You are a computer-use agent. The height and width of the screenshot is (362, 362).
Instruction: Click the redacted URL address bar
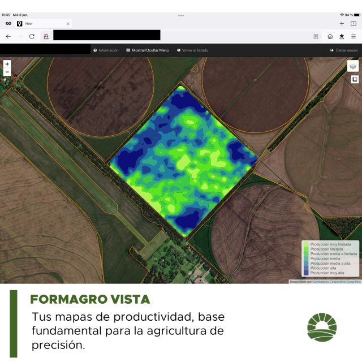pos(107,35)
